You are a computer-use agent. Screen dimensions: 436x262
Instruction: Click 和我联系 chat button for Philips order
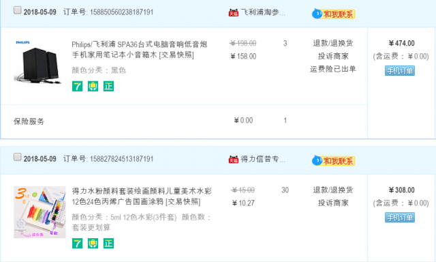point(333,14)
